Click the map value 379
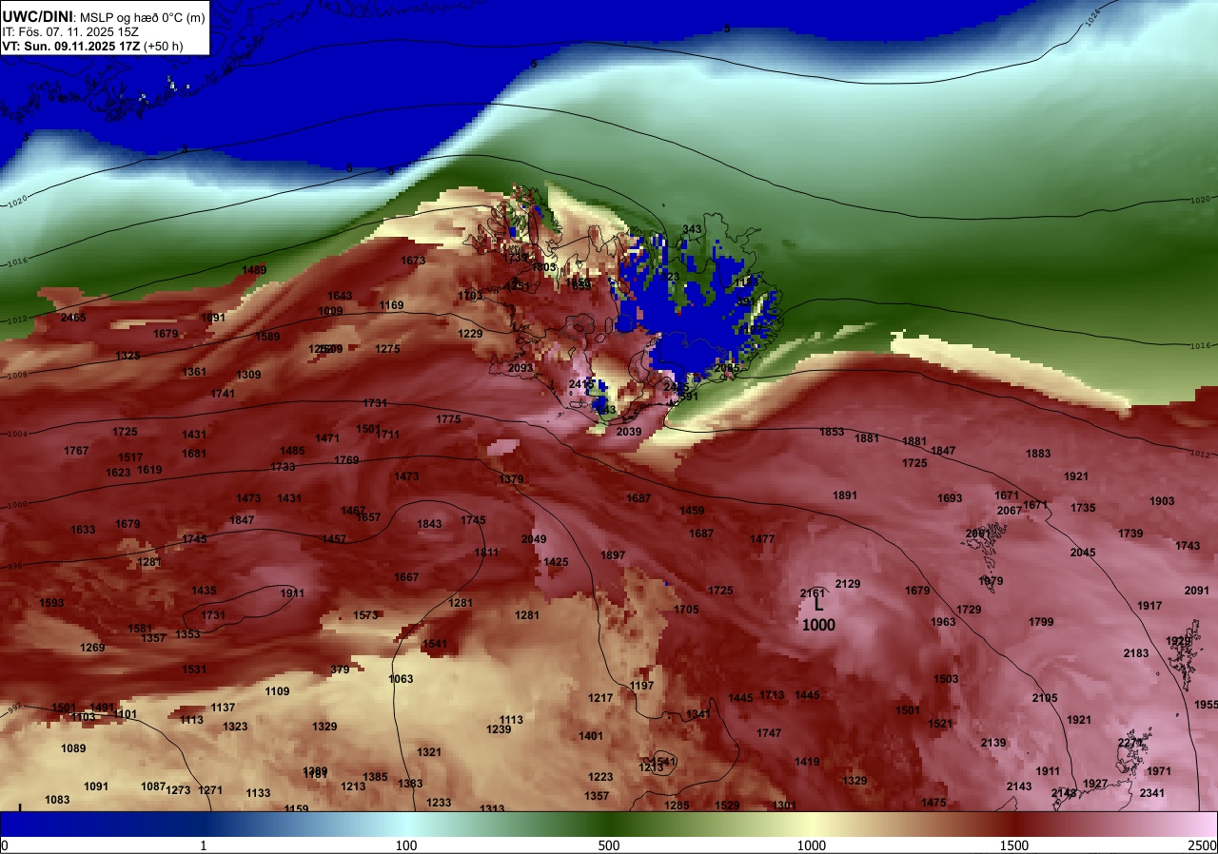Image resolution: width=1218 pixels, height=854 pixels. tap(340, 670)
